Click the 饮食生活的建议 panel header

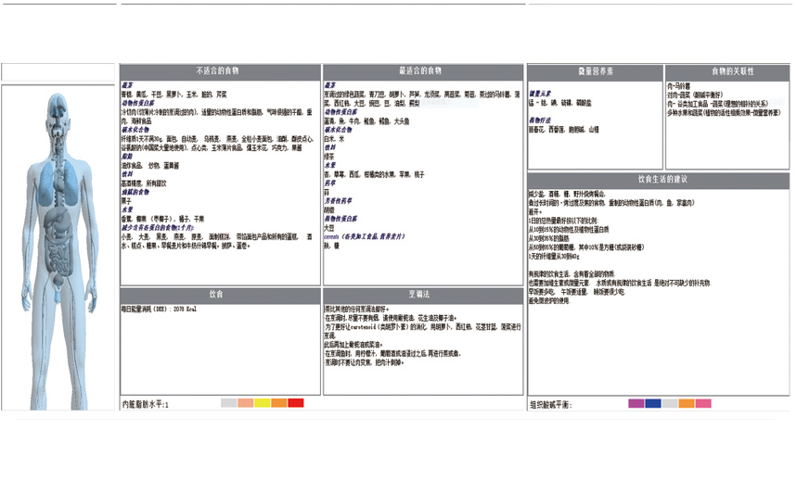659,179
